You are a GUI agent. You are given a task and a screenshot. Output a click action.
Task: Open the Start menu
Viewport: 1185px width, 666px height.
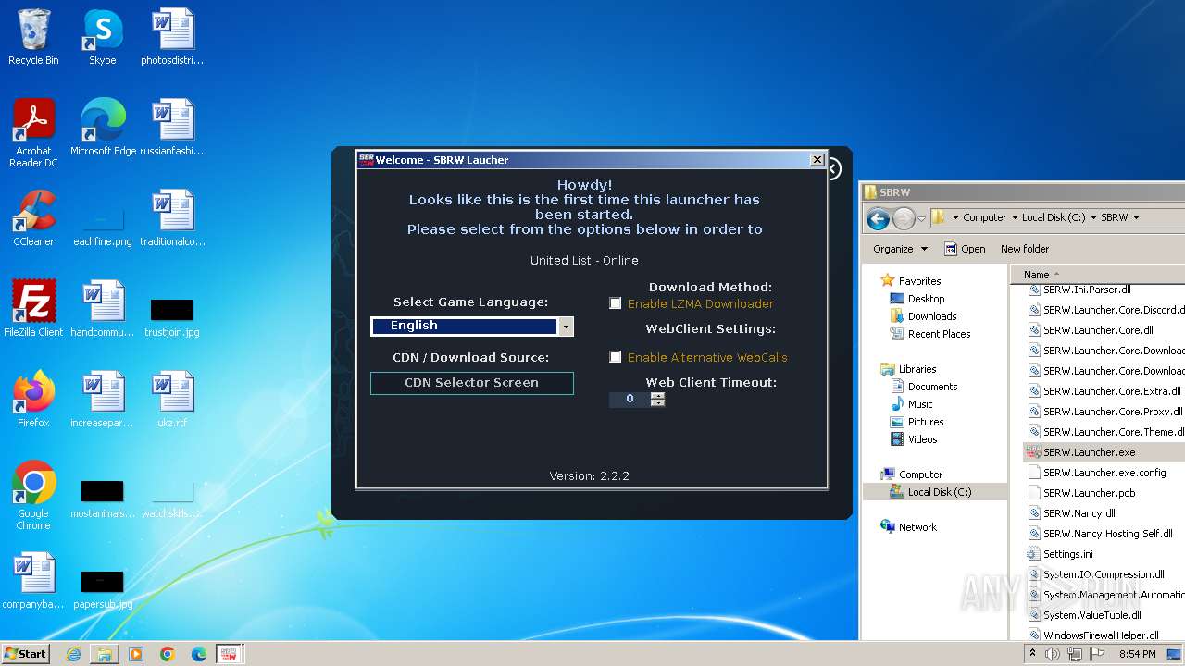click(x=26, y=654)
